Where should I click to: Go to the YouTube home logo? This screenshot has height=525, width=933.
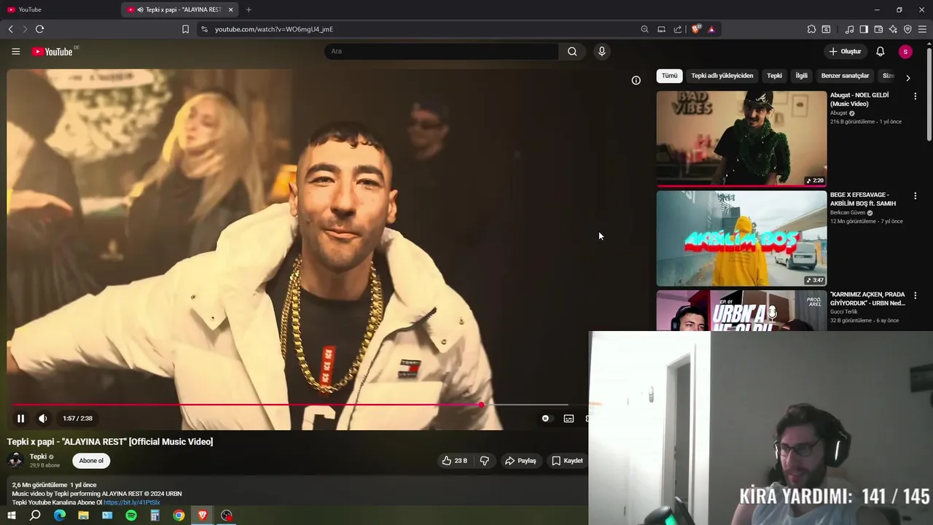point(52,52)
